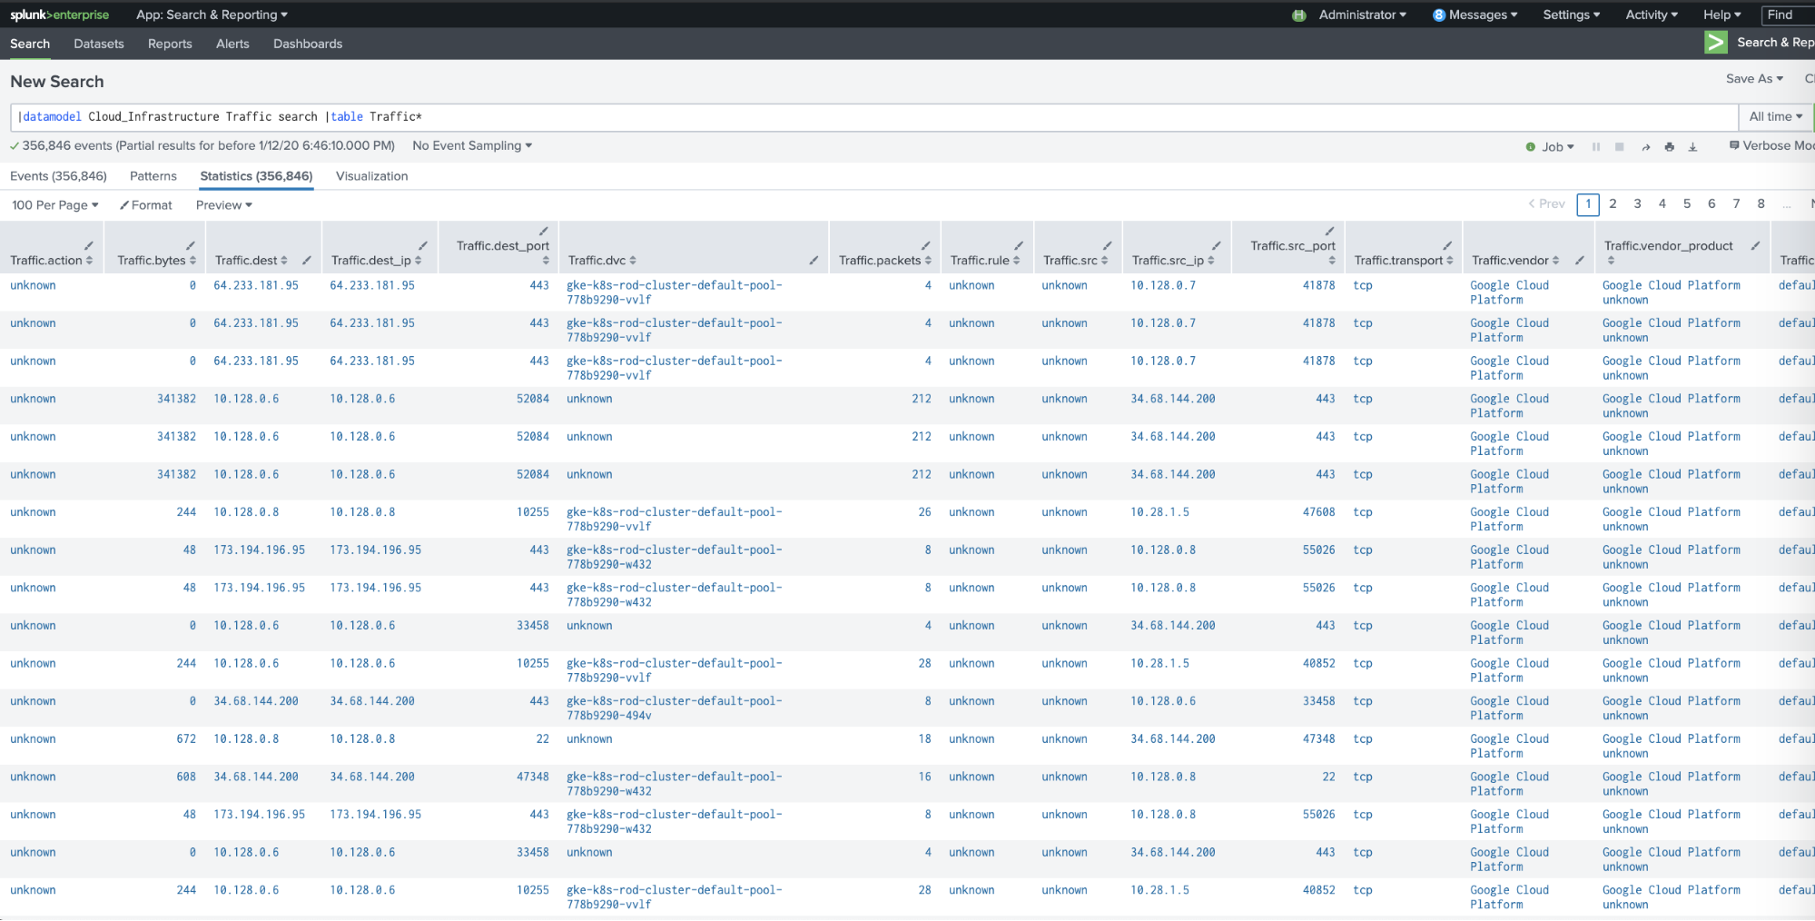1815x921 pixels.
Task: Edit the Traffic.src_port column with pencil icon
Action: point(1329,232)
